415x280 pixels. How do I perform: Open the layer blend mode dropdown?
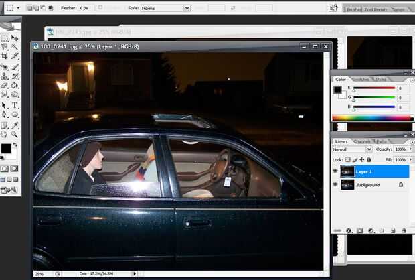[352, 149]
